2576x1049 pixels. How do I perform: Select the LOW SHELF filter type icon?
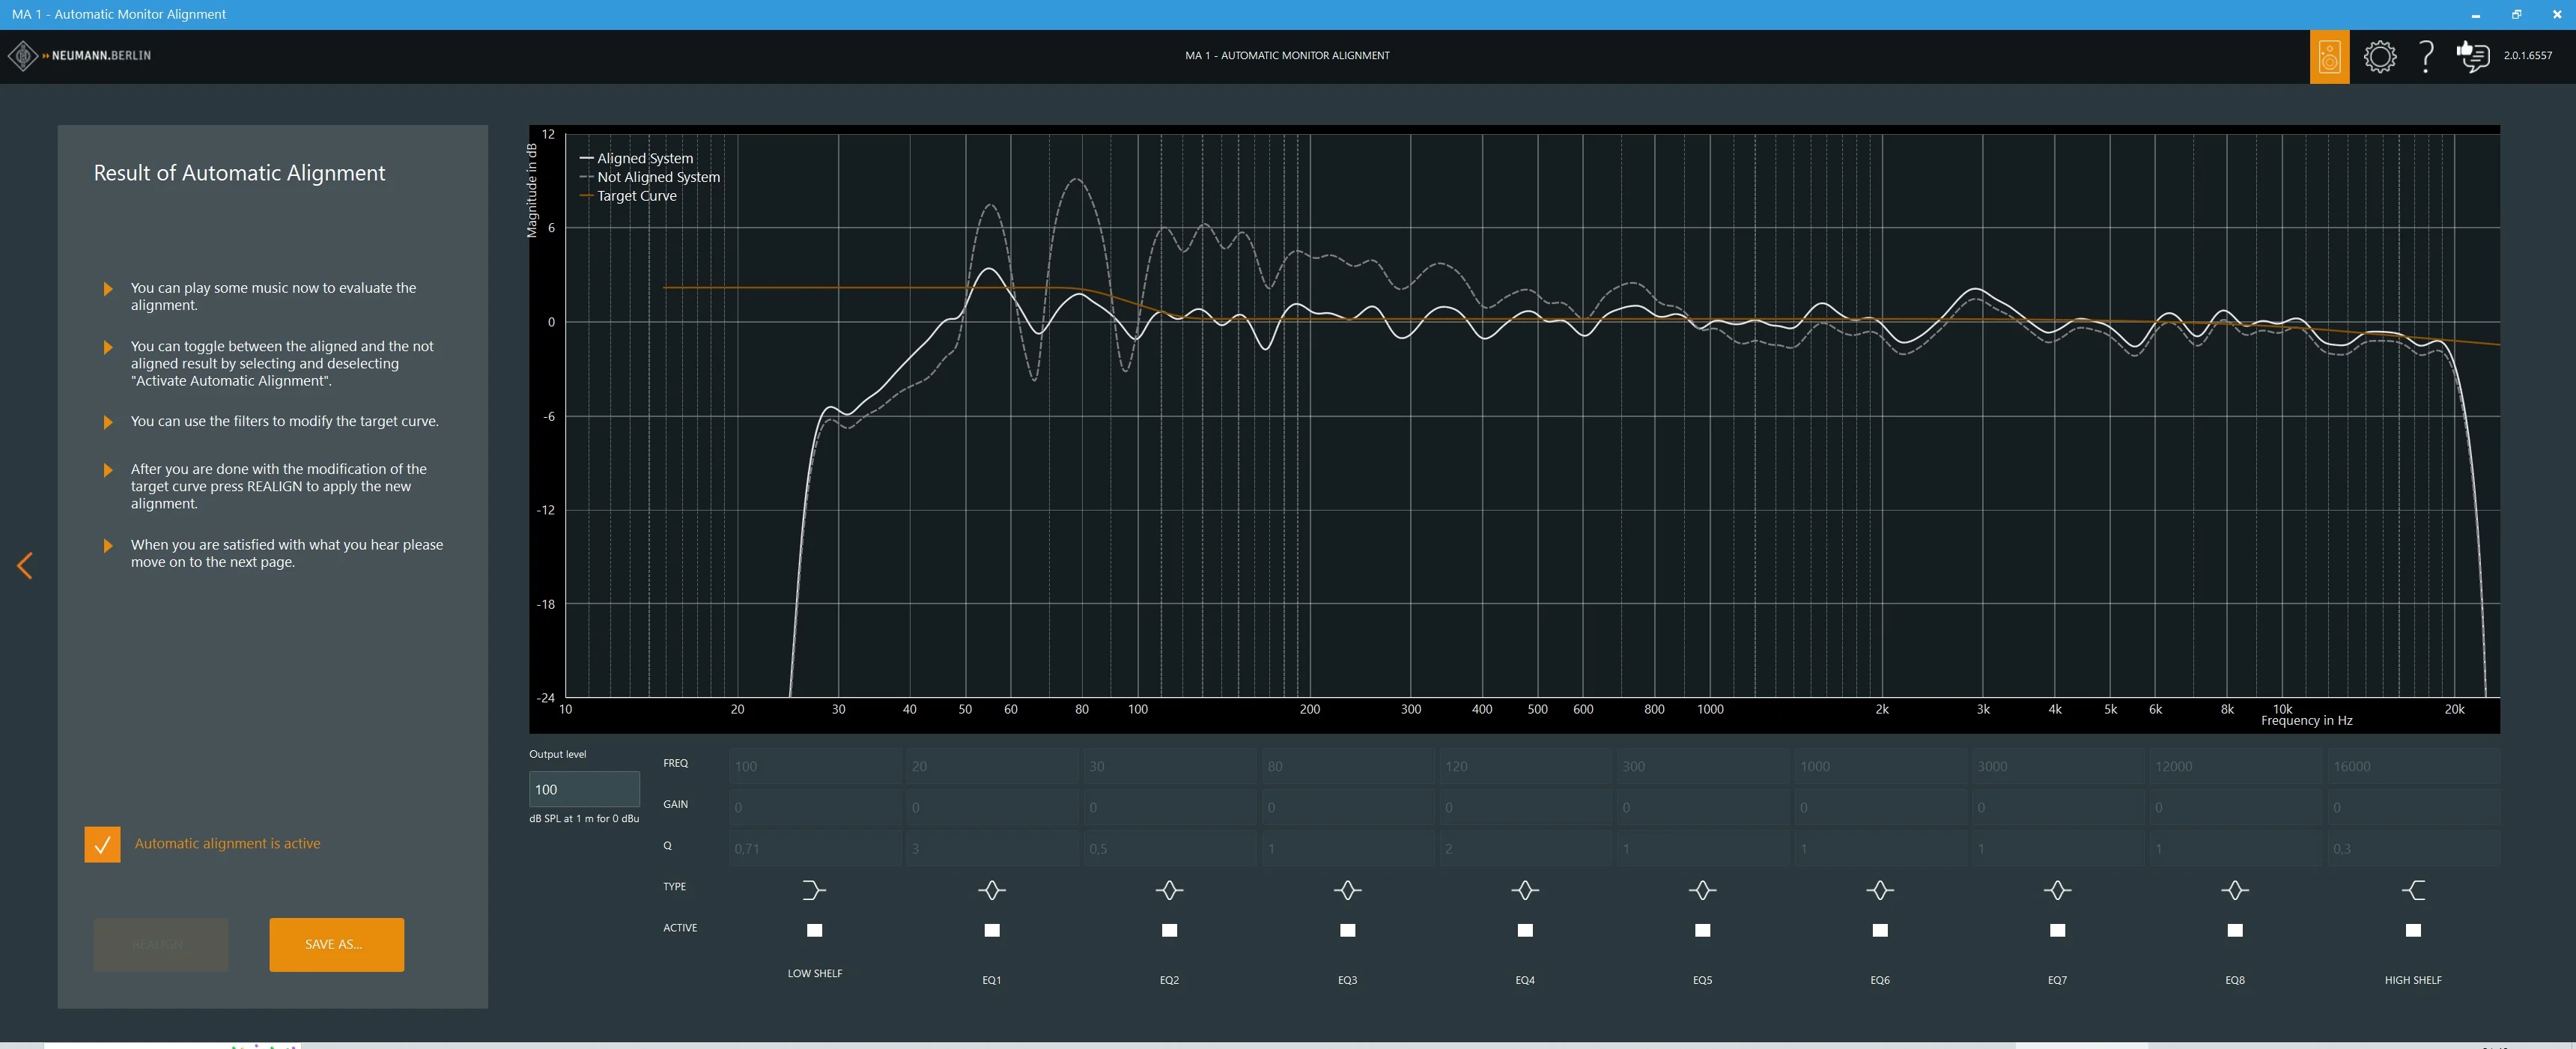[x=814, y=890]
